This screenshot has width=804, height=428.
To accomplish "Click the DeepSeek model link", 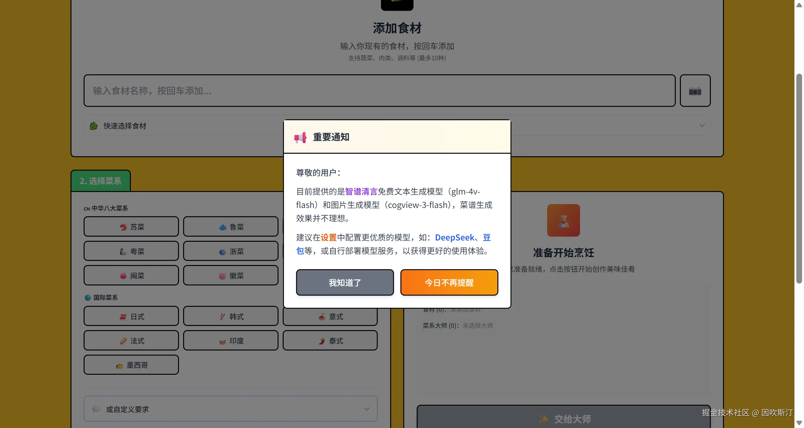I will click(x=454, y=237).
